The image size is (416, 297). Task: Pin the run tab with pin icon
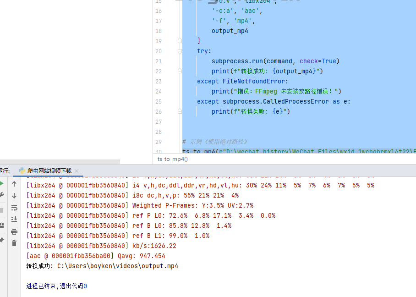[x=1, y=240]
